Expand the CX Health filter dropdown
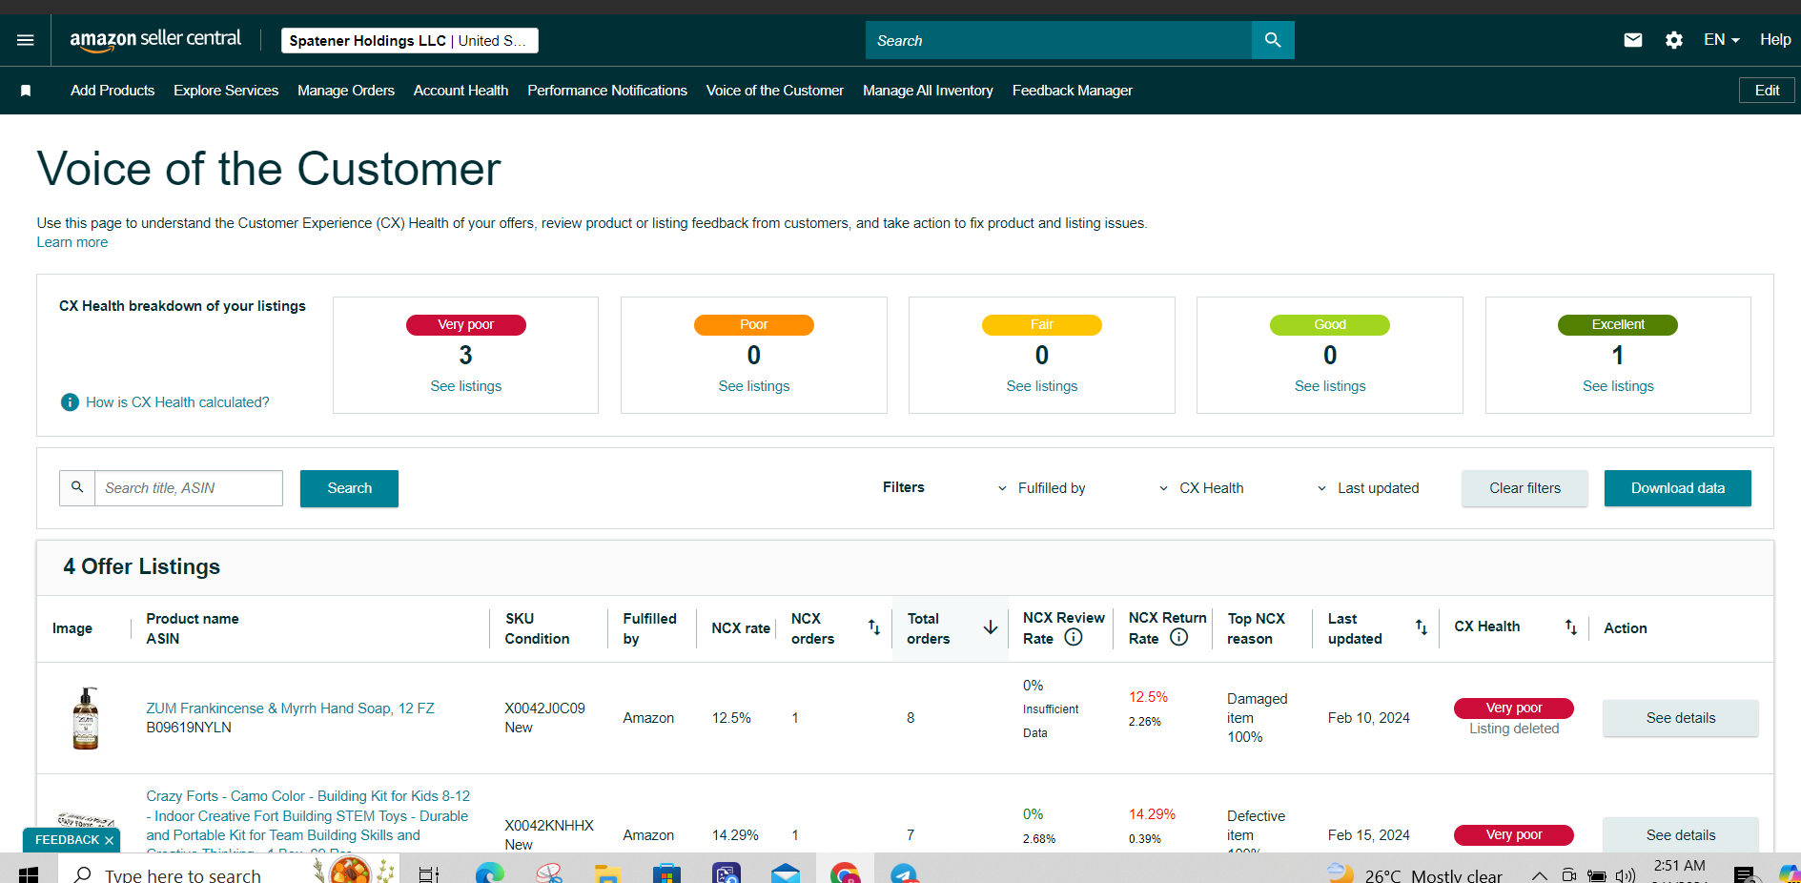 pyautogui.click(x=1201, y=488)
